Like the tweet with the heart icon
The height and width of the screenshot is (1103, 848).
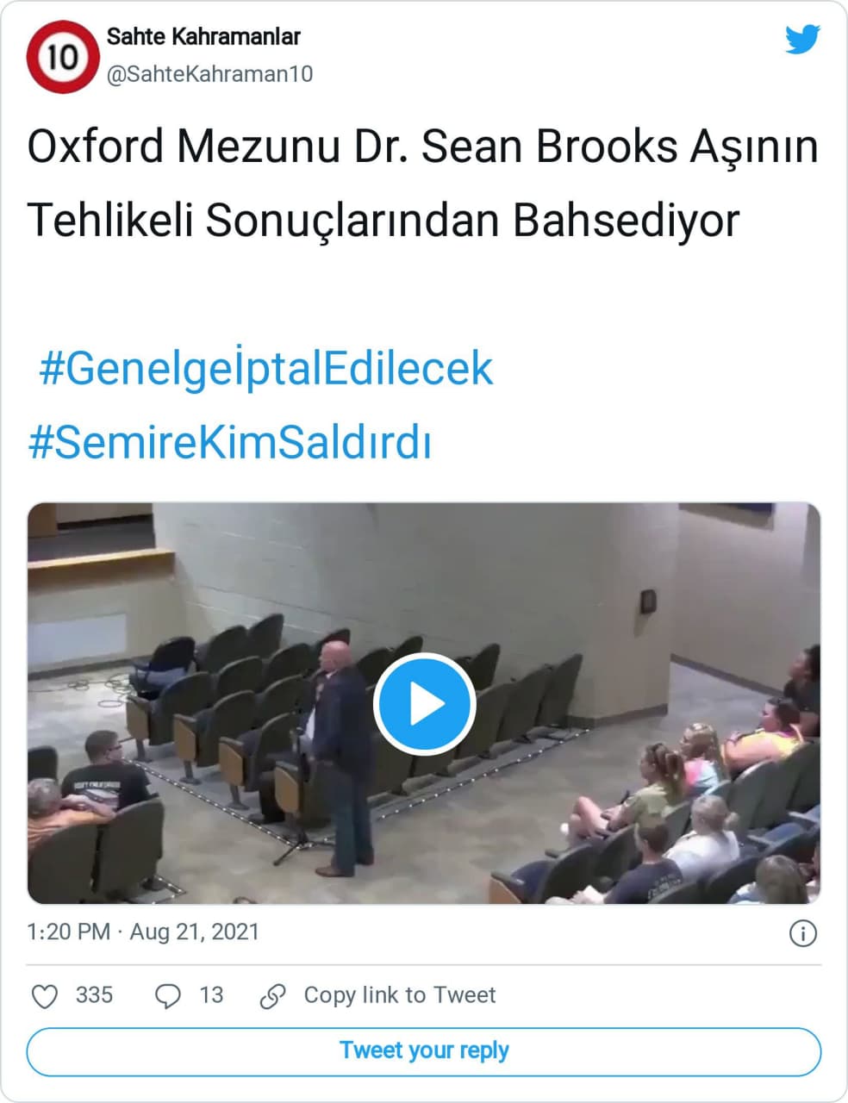[x=44, y=996]
